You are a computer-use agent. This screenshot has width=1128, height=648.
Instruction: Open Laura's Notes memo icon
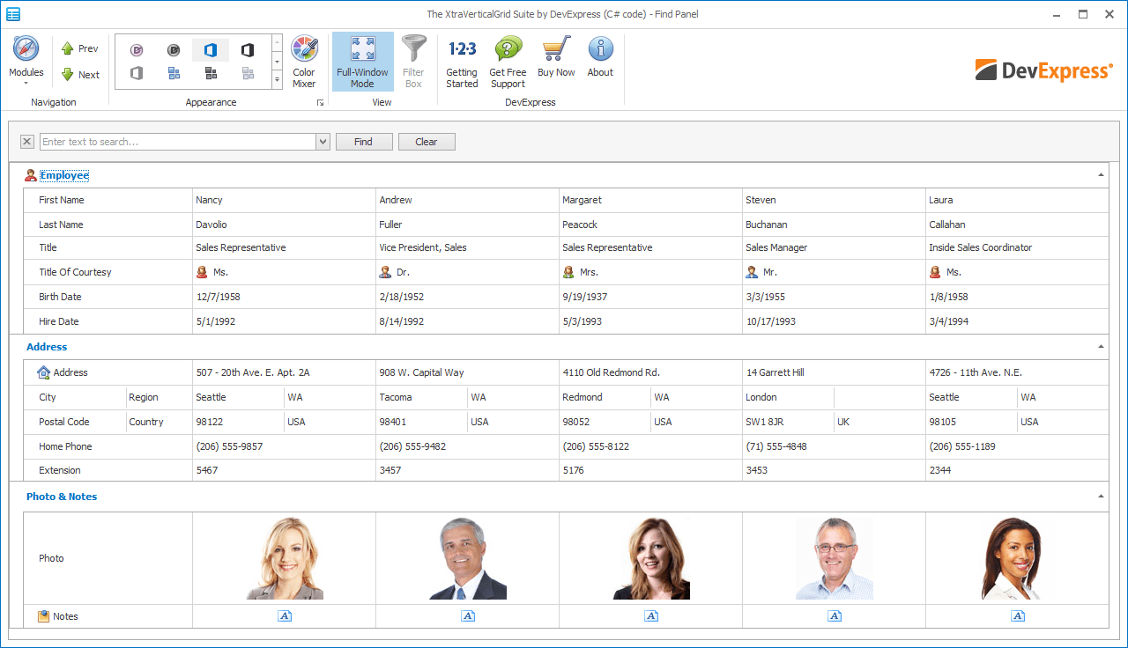[x=1018, y=616]
